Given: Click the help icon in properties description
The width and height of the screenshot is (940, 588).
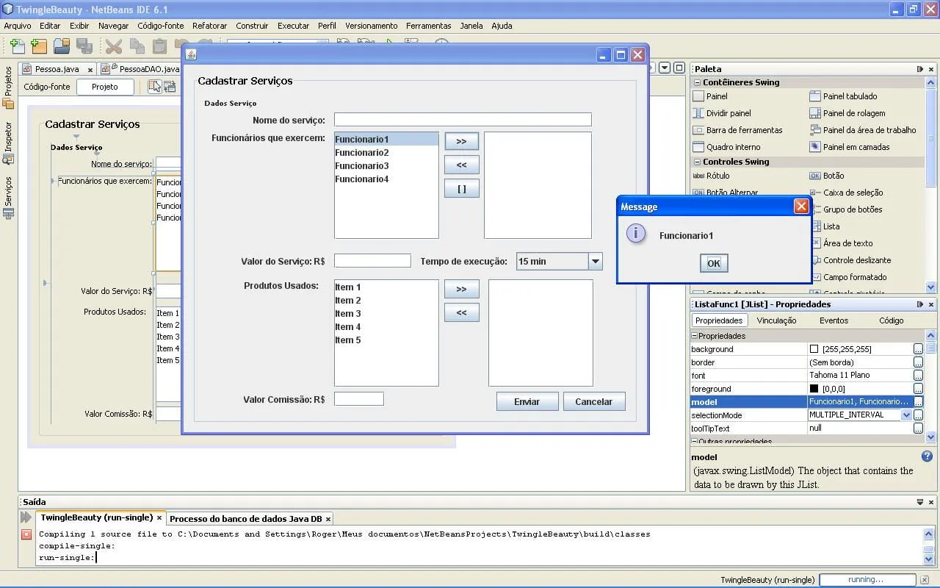Looking at the screenshot, I should coord(927,456).
